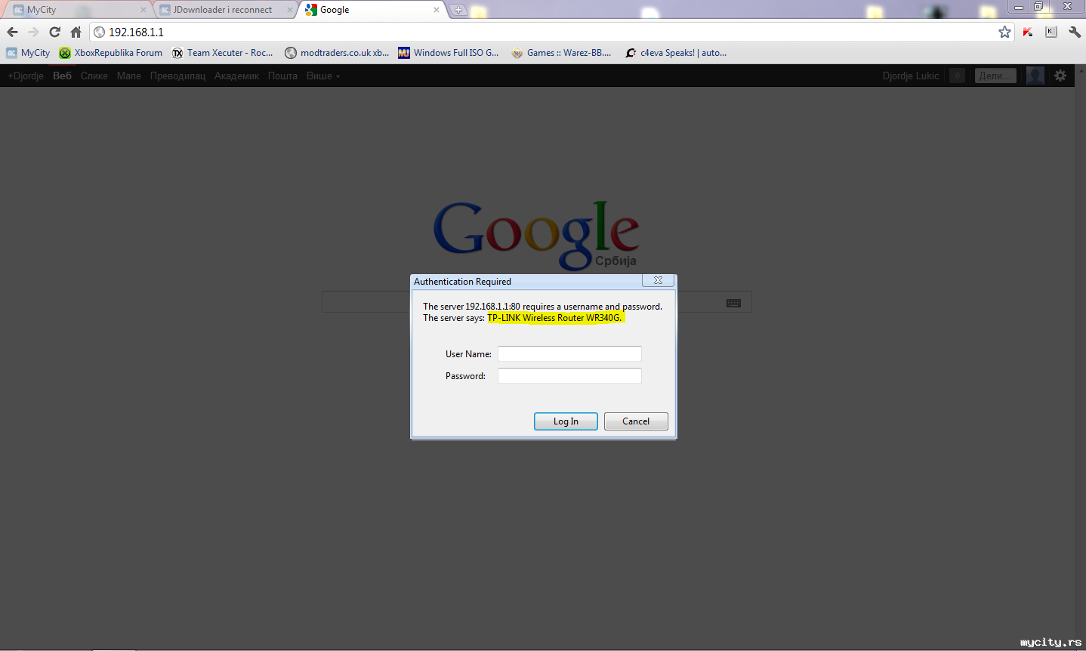Viewport: 1086px width, 651px height.
Task: Click the highlighted text TP-LINK Wireless Router WR340G
Action: pos(555,318)
